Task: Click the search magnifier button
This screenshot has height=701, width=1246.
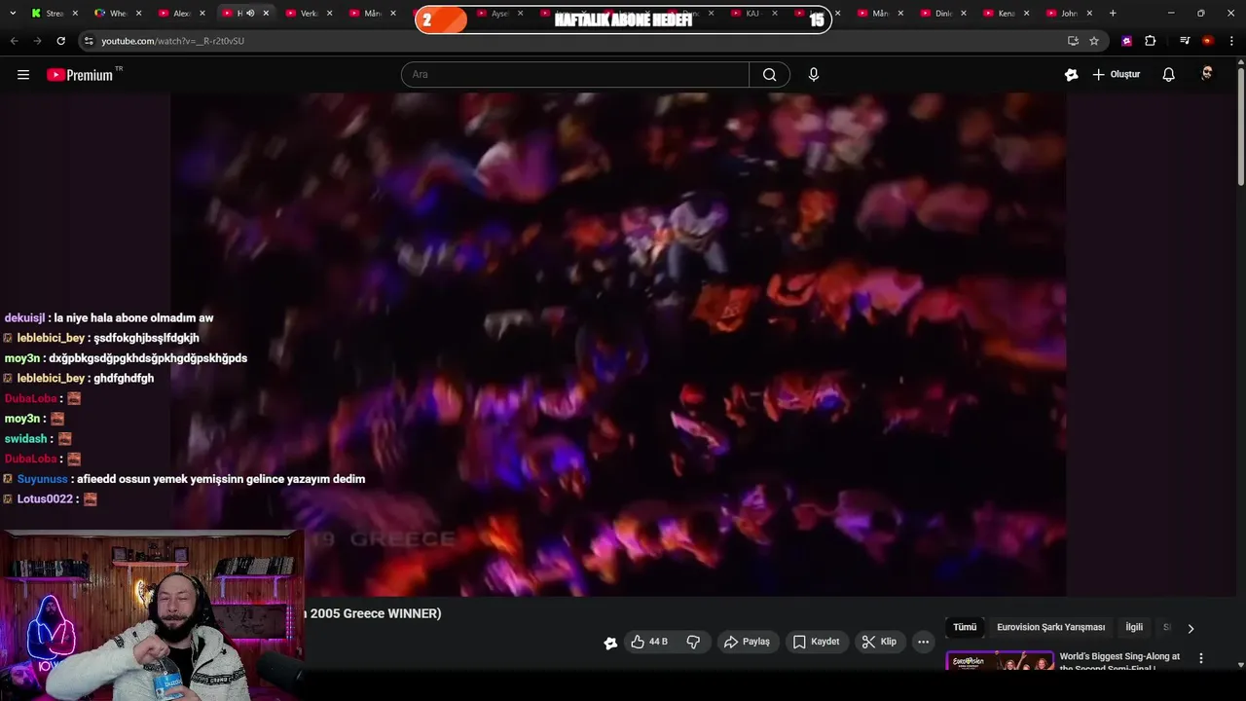Action: [x=769, y=75]
